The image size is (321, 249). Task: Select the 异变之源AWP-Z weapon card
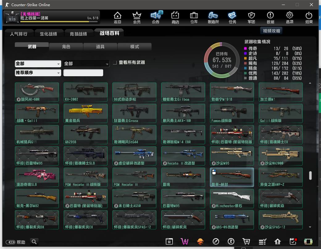281,177
